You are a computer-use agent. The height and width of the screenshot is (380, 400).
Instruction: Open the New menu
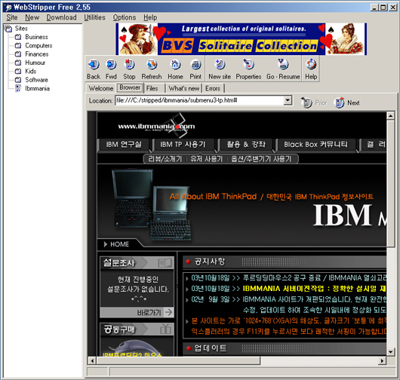tap(32, 17)
